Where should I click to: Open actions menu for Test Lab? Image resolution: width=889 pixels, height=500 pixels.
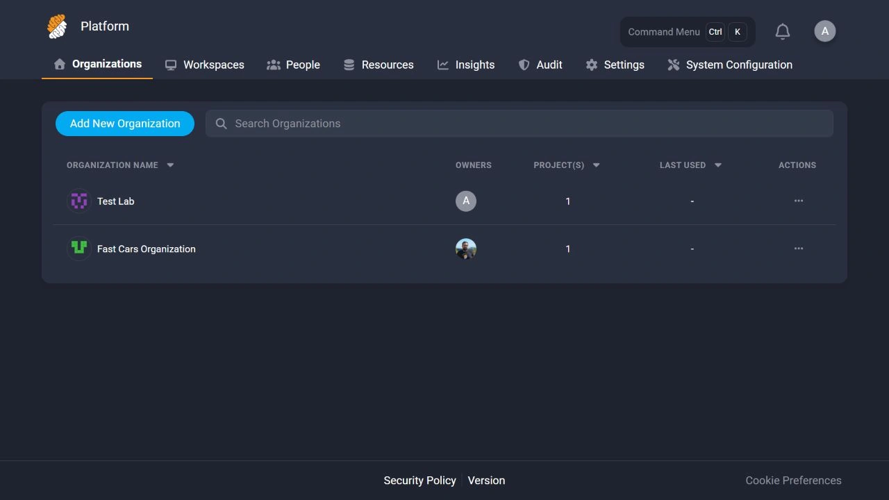coord(799,201)
